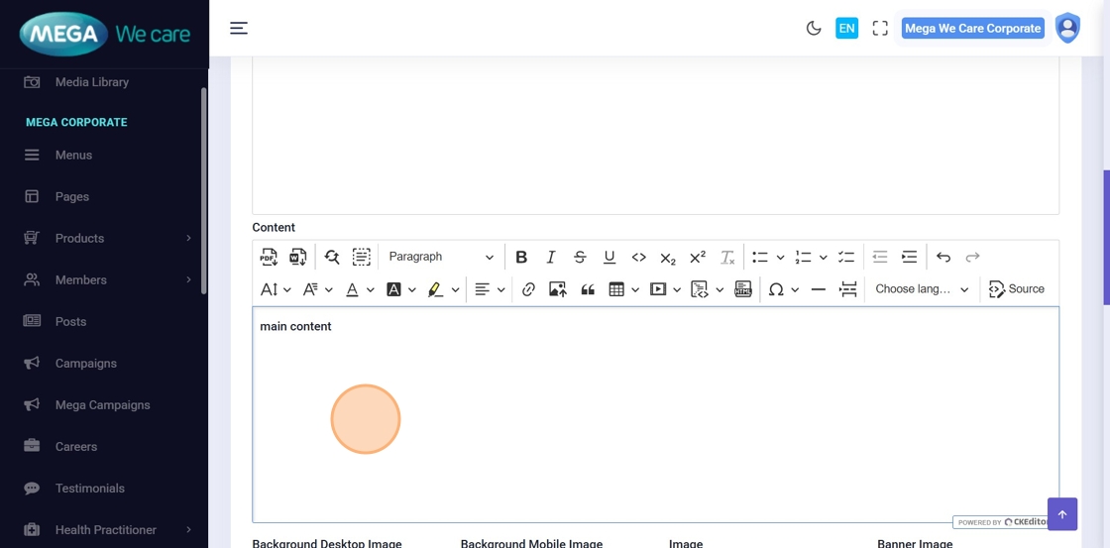
Task: Toggle bold formatting
Action: point(521,258)
